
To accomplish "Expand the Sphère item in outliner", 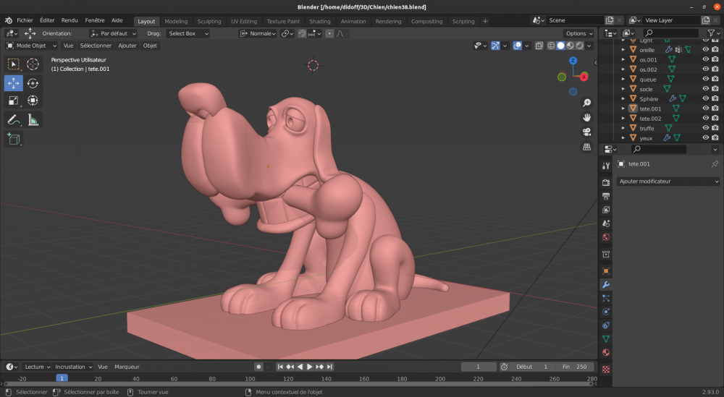I will tap(623, 98).
